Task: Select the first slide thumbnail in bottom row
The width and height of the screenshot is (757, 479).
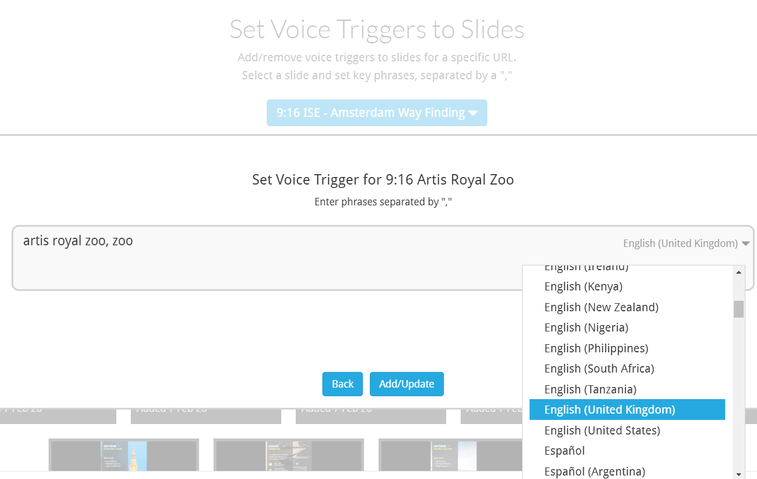Action: (x=124, y=458)
